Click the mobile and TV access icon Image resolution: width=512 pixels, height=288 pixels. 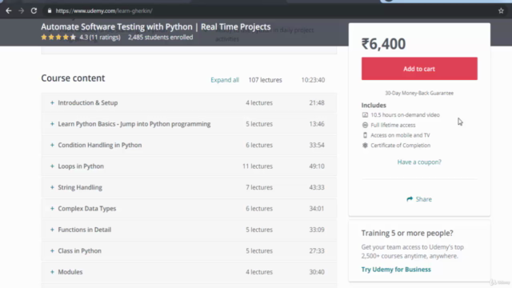coord(365,135)
